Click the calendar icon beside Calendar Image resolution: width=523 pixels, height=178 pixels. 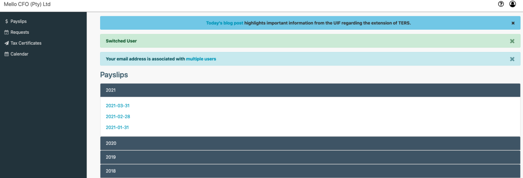(x=7, y=54)
